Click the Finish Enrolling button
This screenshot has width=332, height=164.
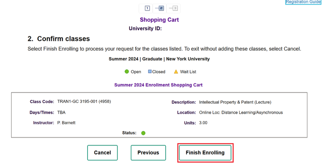point(205,152)
